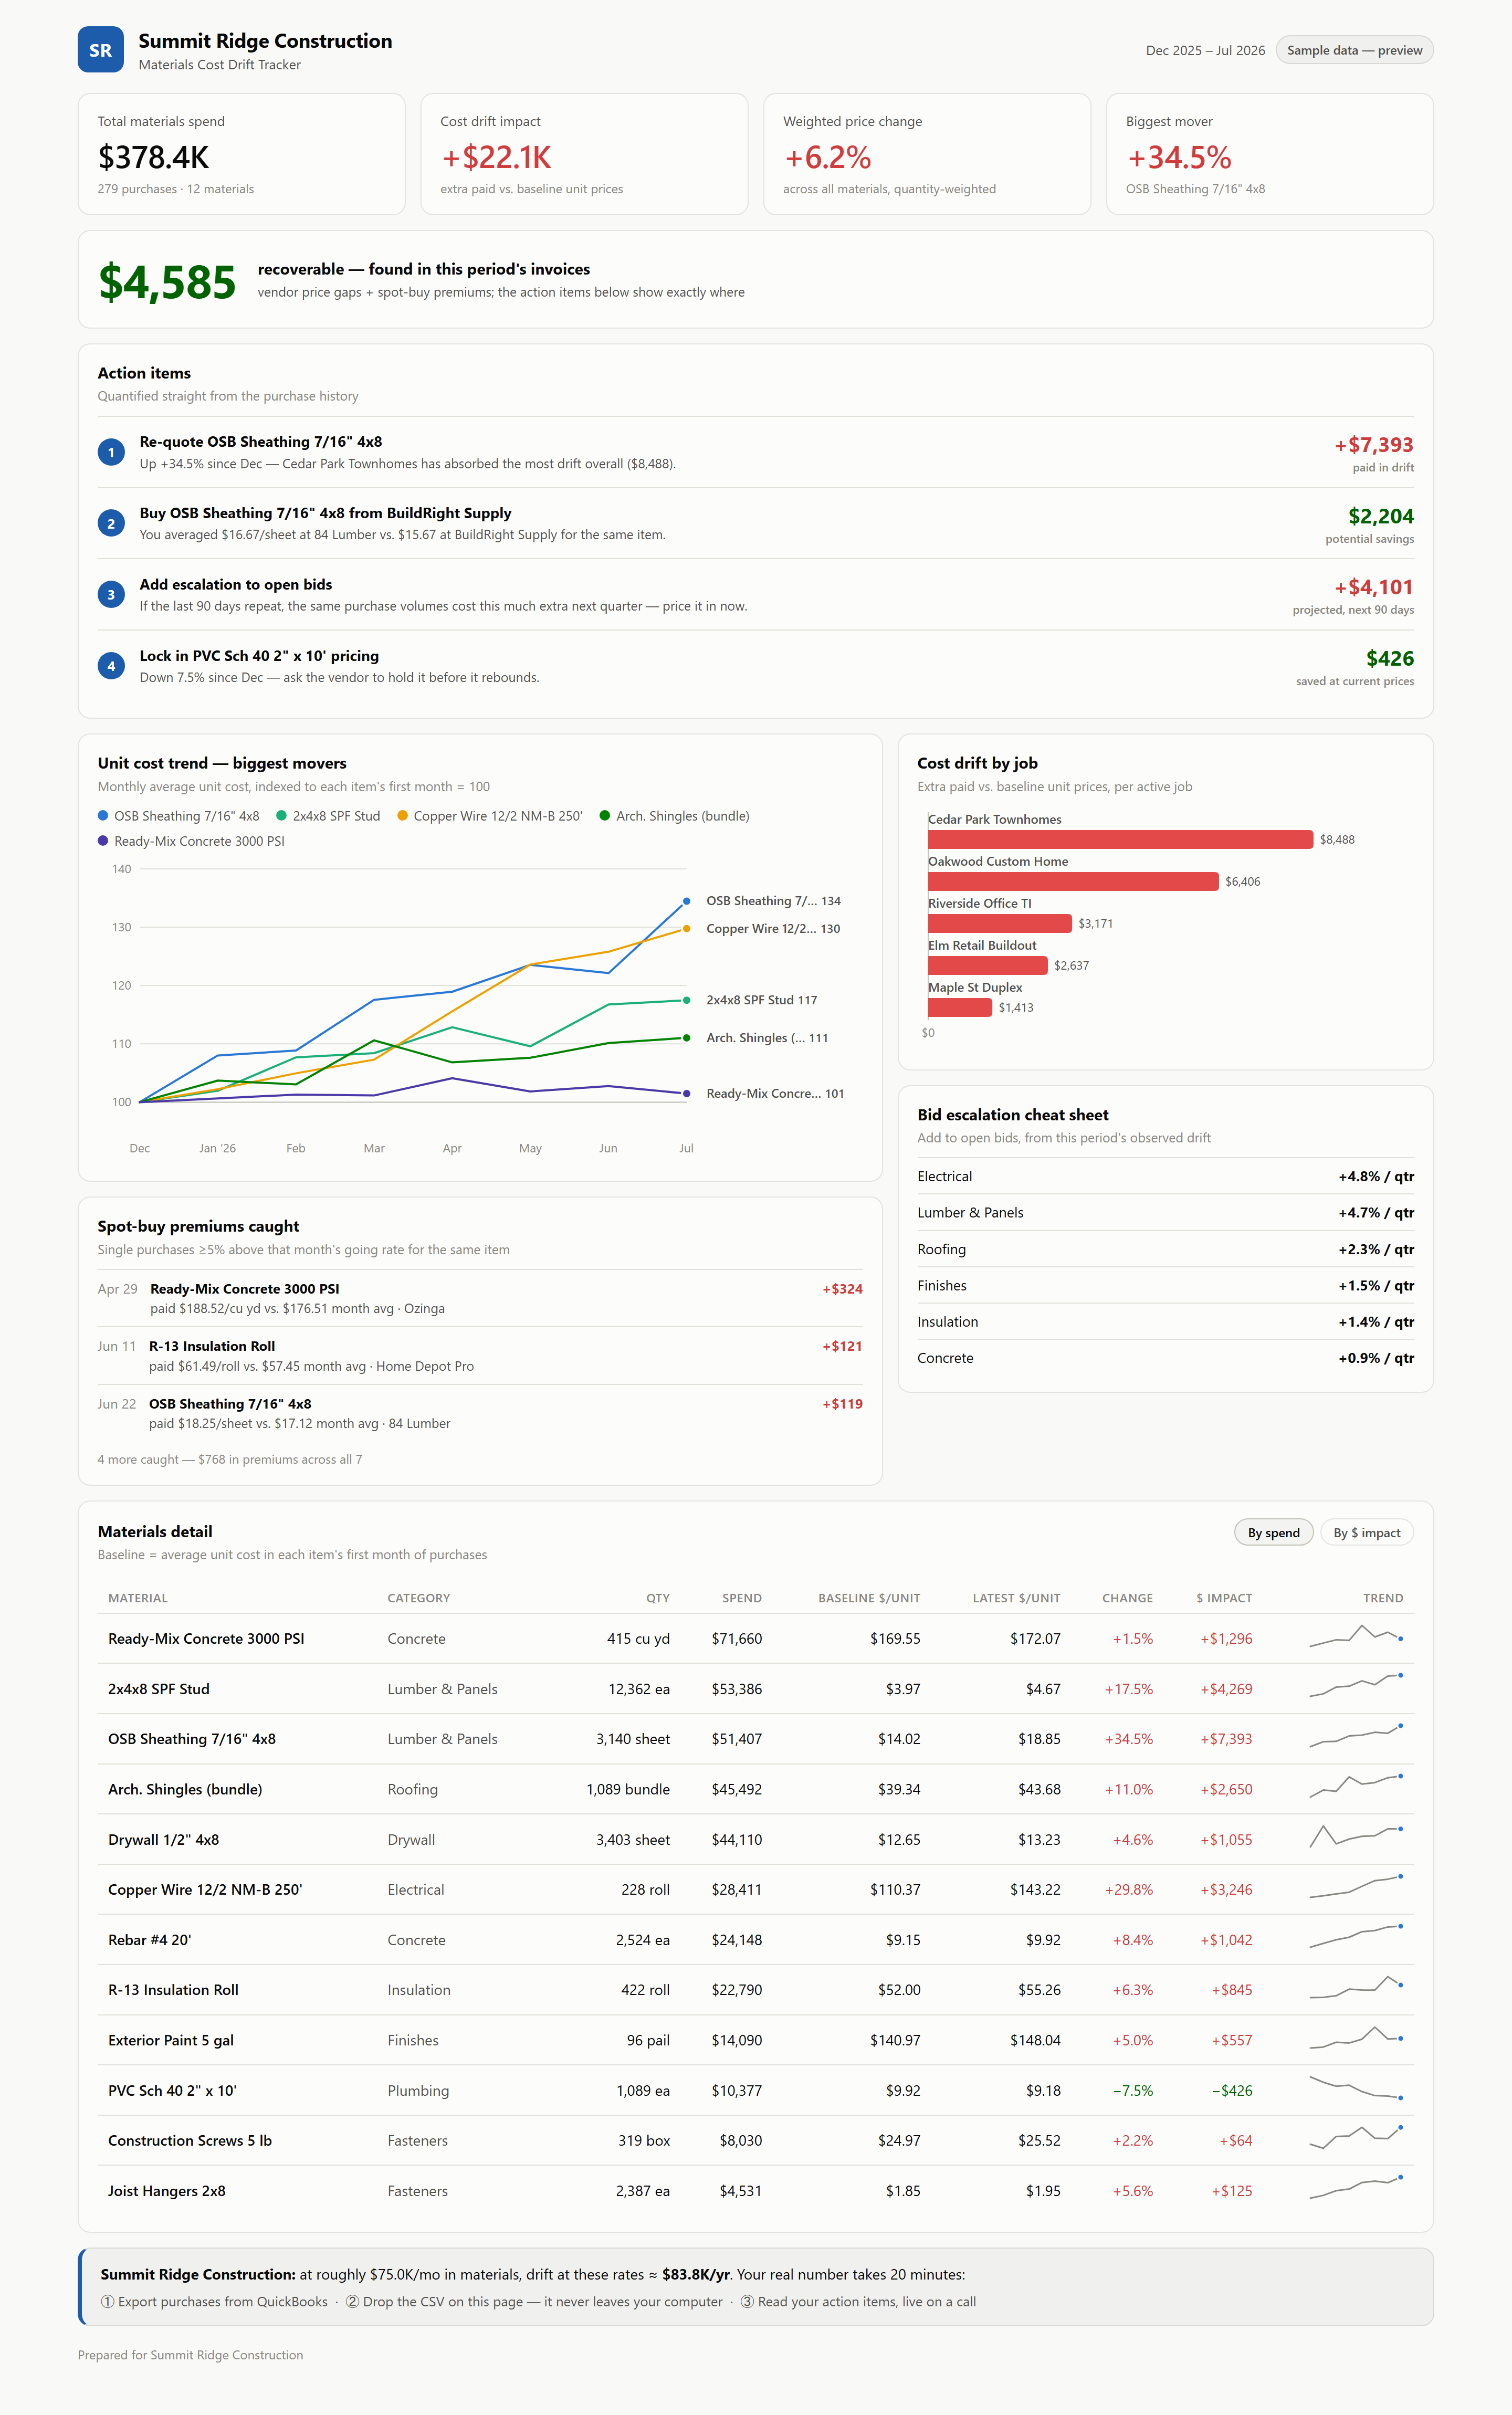Click the Total materials spend card

pyautogui.click(x=242, y=154)
